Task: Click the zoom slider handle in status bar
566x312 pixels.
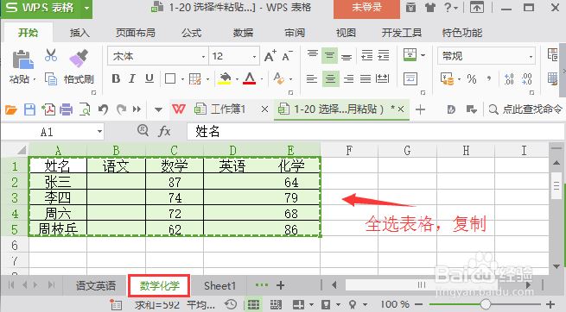Action: coord(486,304)
